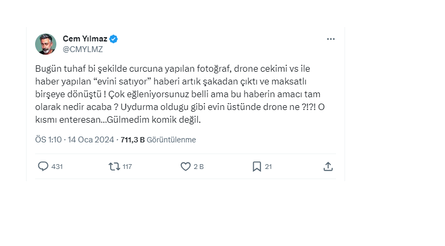The width and height of the screenshot is (445, 246).
Task: Click the Cem Yılmaz display name
Action: pos(85,39)
